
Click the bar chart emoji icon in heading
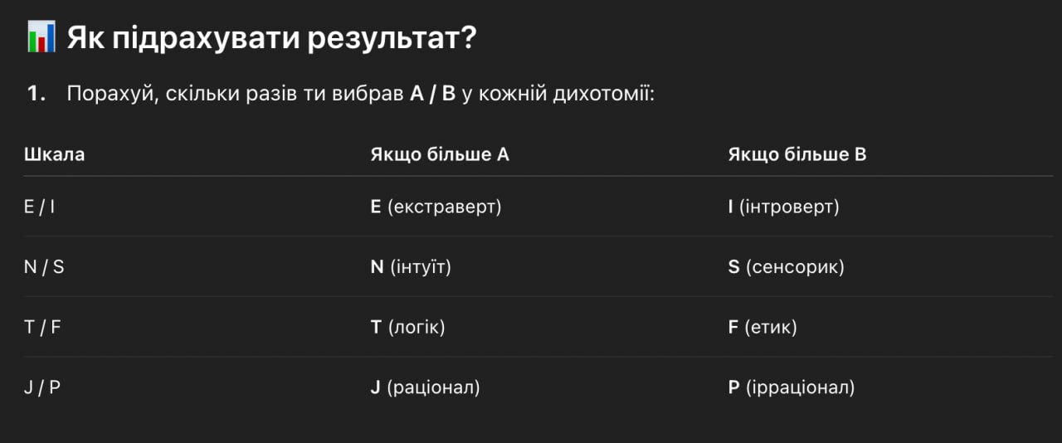click(x=41, y=38)
